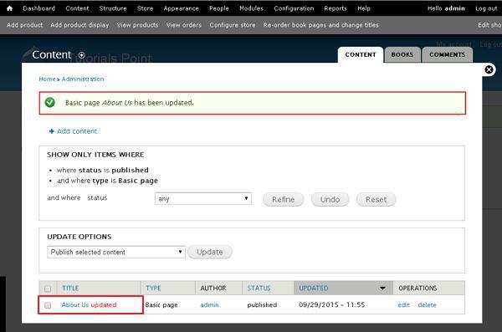Open the Reports menu

point(336,8)
